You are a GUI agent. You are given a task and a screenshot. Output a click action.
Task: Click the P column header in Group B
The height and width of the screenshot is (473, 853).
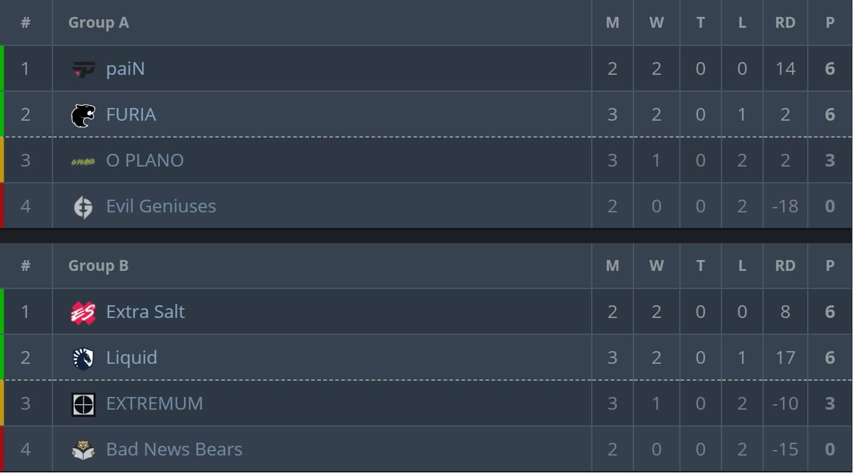click(x=830, y=265)
